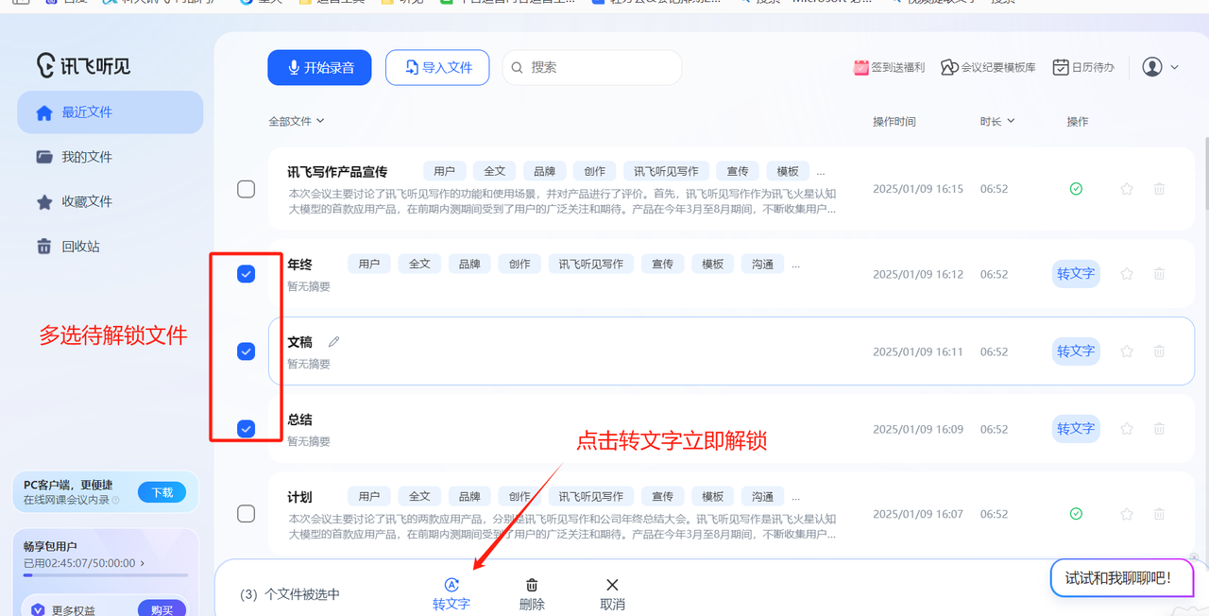The image size is (1209, 616).
Task: Star the 年终 file
Action: pos(1127,274)
